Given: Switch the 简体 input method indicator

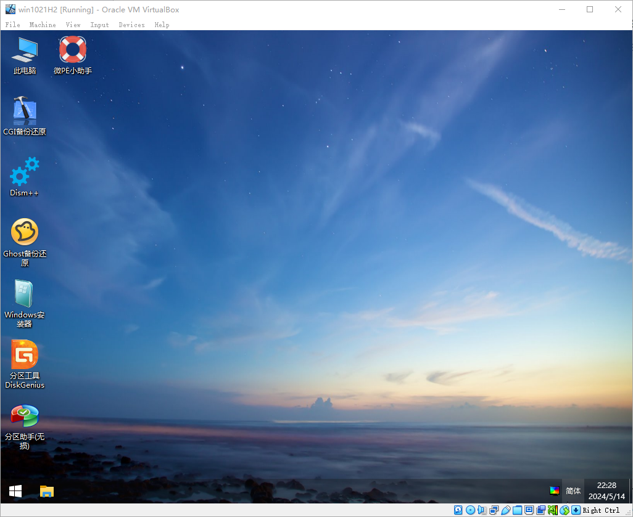Looking at the screenshot, I should 573,491.
